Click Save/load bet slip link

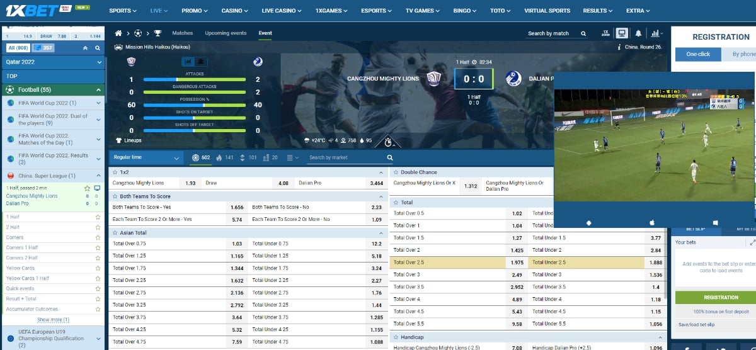[696, 325]
